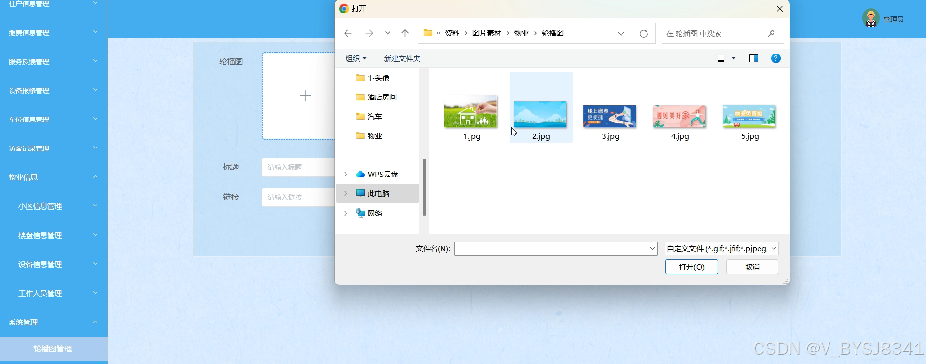
Task: Click the 管理员 avatar icon
Action: tap(871, 18)
